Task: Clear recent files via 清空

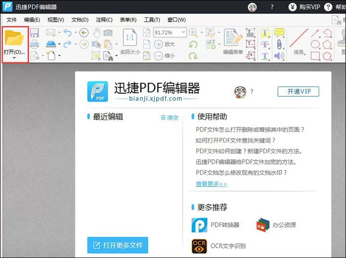Action: pyautogui.click(x=170, y=117)
